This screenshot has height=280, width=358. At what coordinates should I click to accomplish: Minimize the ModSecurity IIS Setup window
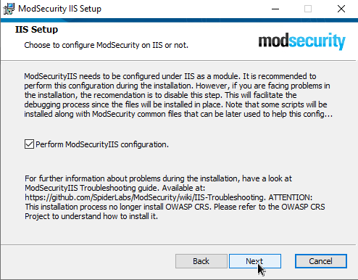[x=275, y=9]
